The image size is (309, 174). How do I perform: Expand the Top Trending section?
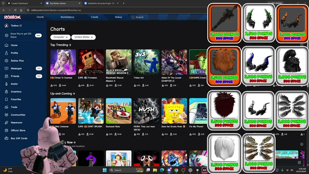click(x=60, y=45)
